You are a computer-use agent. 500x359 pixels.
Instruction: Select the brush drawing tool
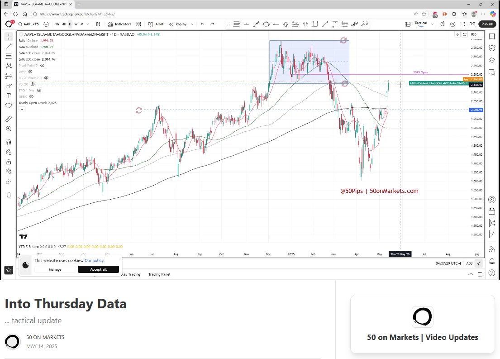coord(9,86)
